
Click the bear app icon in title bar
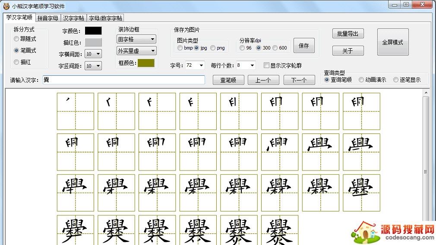(x=6, y=6)
